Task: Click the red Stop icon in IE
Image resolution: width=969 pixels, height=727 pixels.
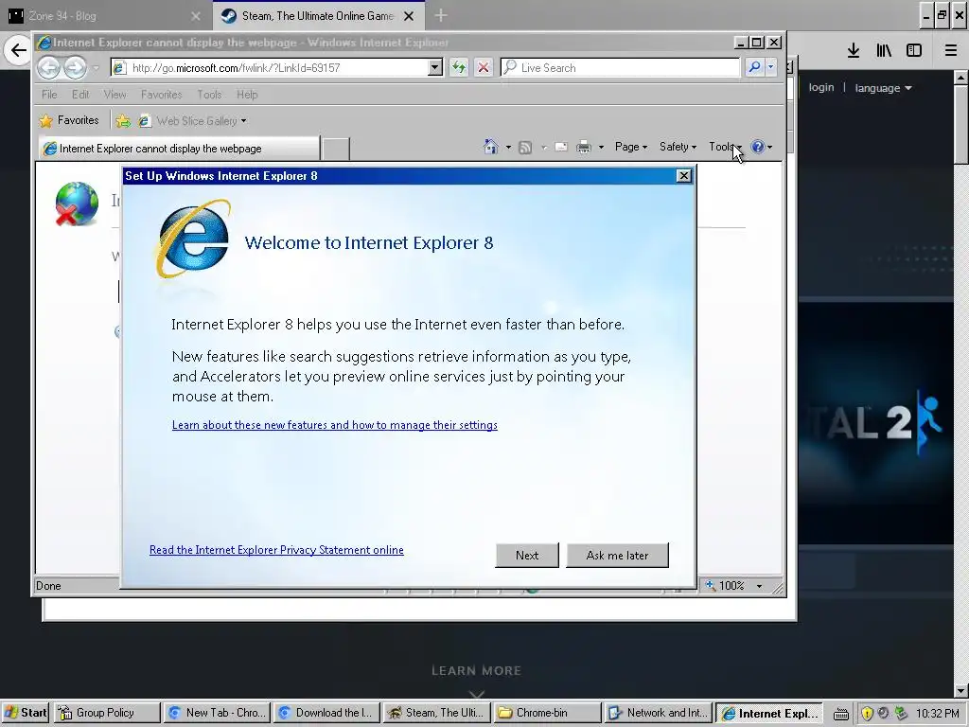Action: [484, 67]
